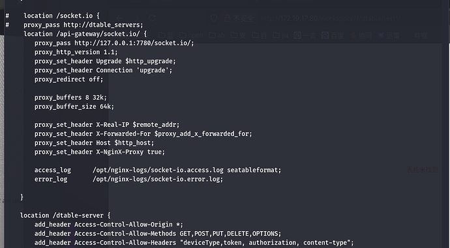Click the browser back arrow icon
Viewport: 450px width, 248px height.
(120, 18)
